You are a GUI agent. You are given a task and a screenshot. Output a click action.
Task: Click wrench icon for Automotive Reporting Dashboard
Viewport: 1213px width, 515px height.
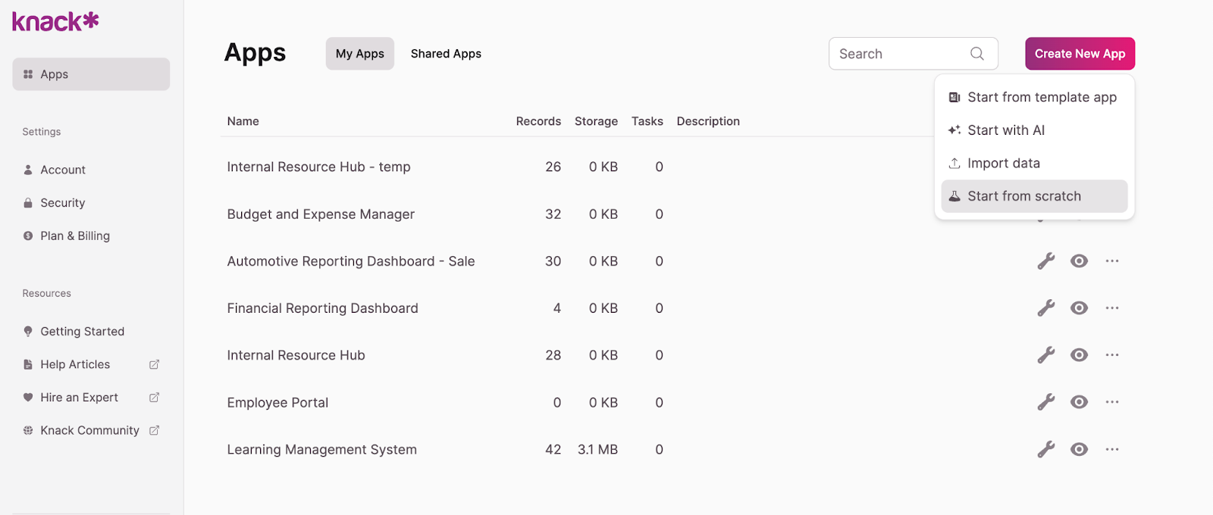tap(1046, 261)
